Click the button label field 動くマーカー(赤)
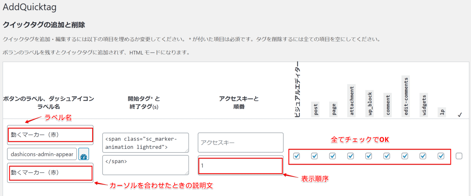471x196 pixels. click(x=50, y=134)
